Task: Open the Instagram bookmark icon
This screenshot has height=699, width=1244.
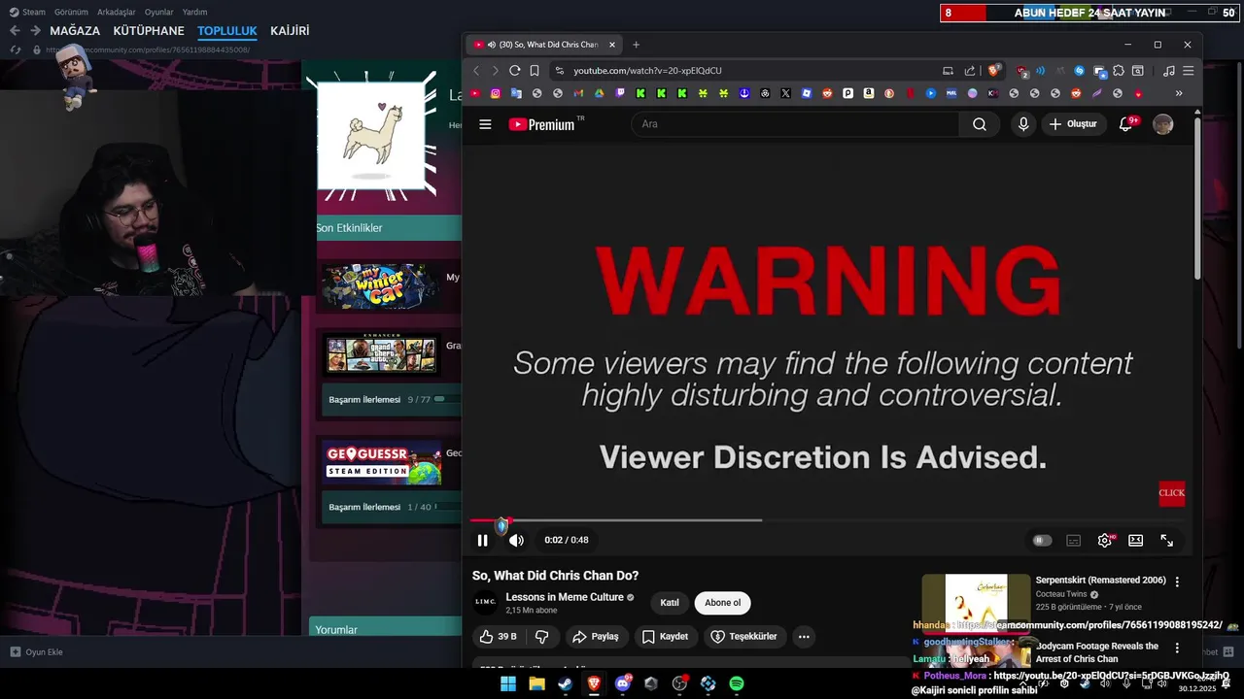Action: click(496, 93)
